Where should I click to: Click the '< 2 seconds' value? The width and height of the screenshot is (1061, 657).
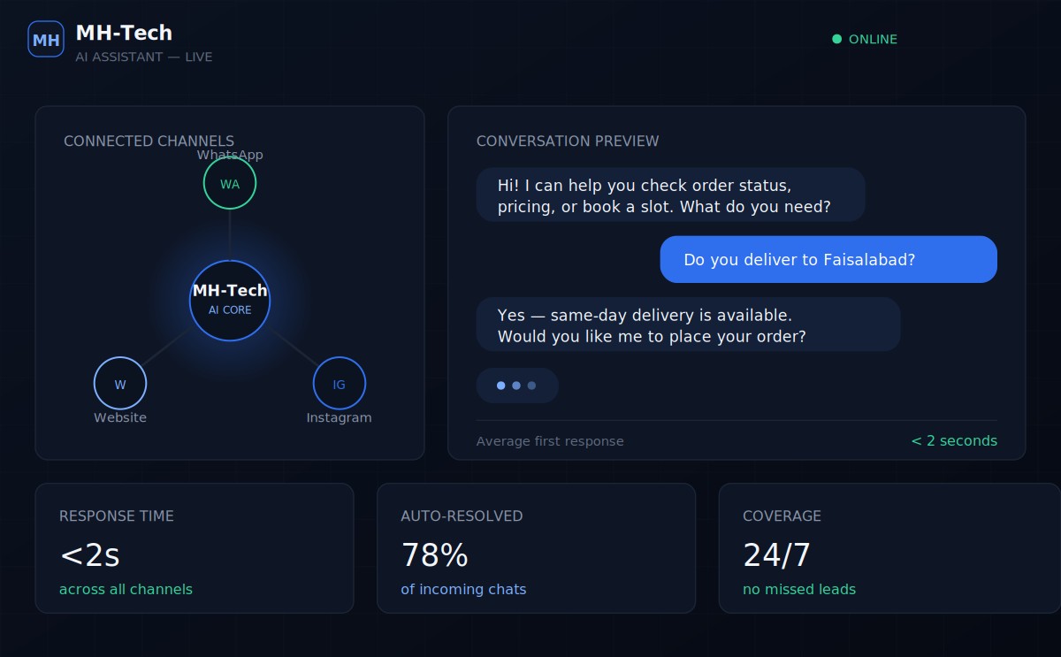click(954, 440)
